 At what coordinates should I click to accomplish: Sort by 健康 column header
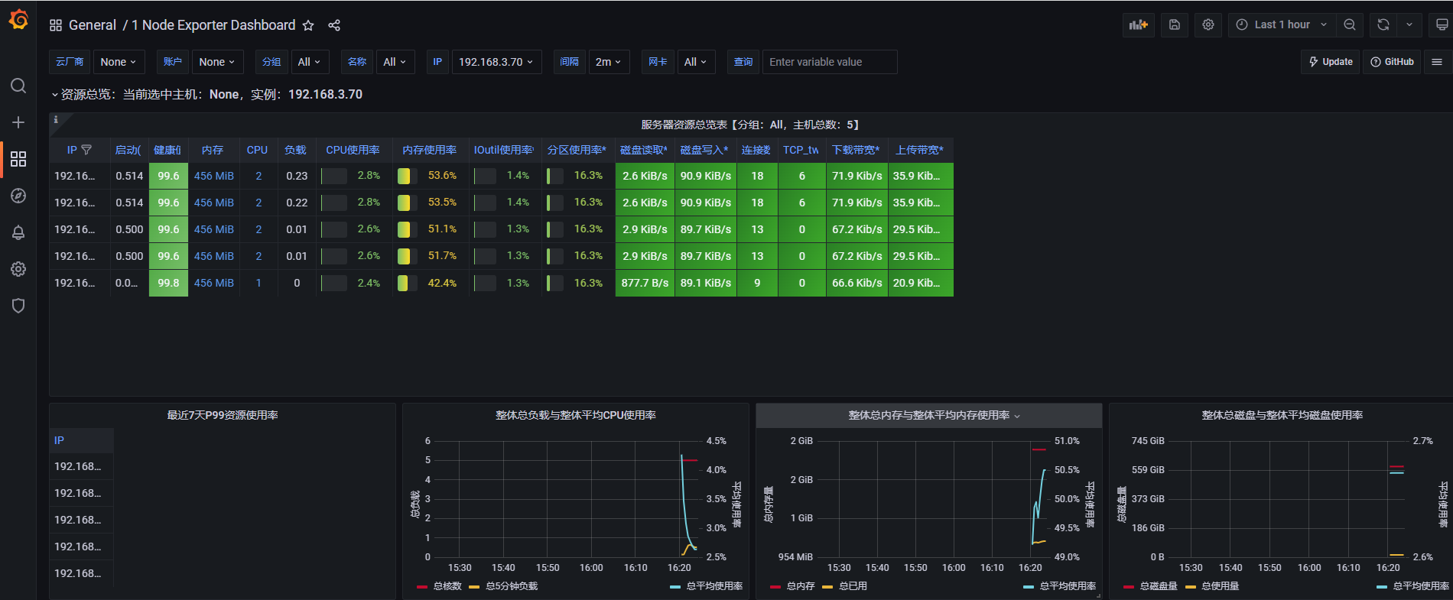(167, 150)
